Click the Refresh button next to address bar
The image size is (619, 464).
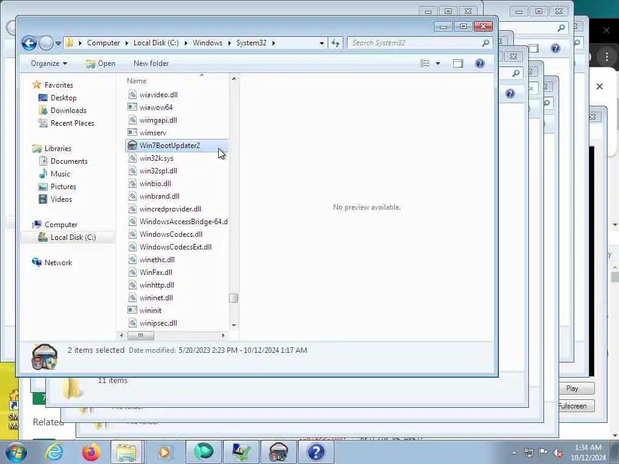(x=335, y=43)
